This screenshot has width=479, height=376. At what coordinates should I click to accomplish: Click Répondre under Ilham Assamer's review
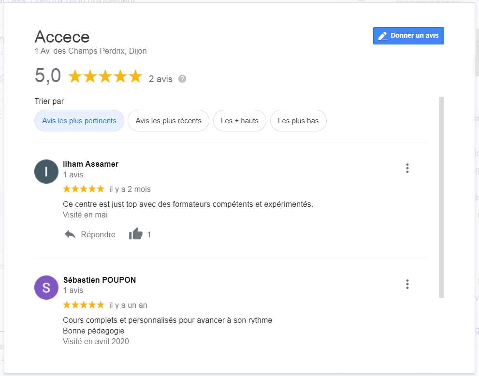coord(98,234)
